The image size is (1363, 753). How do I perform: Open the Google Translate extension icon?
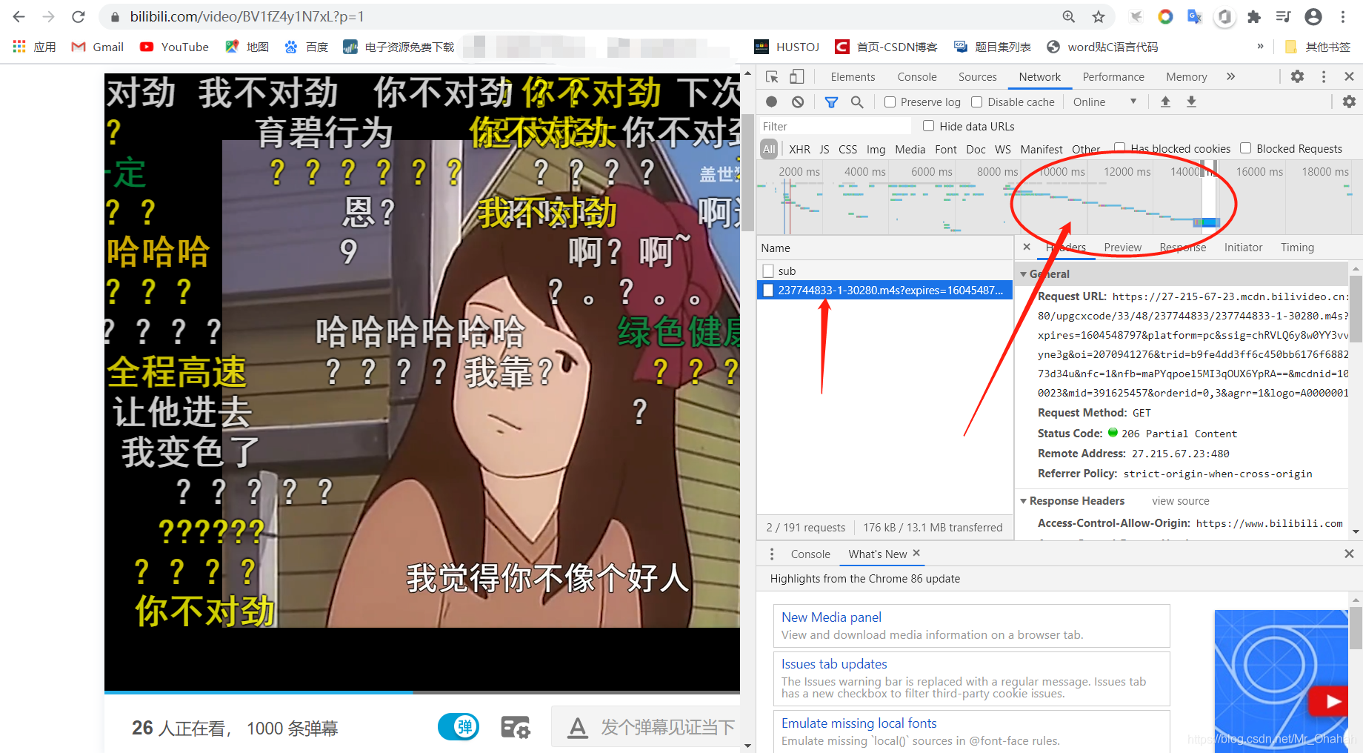(1195, 16)
